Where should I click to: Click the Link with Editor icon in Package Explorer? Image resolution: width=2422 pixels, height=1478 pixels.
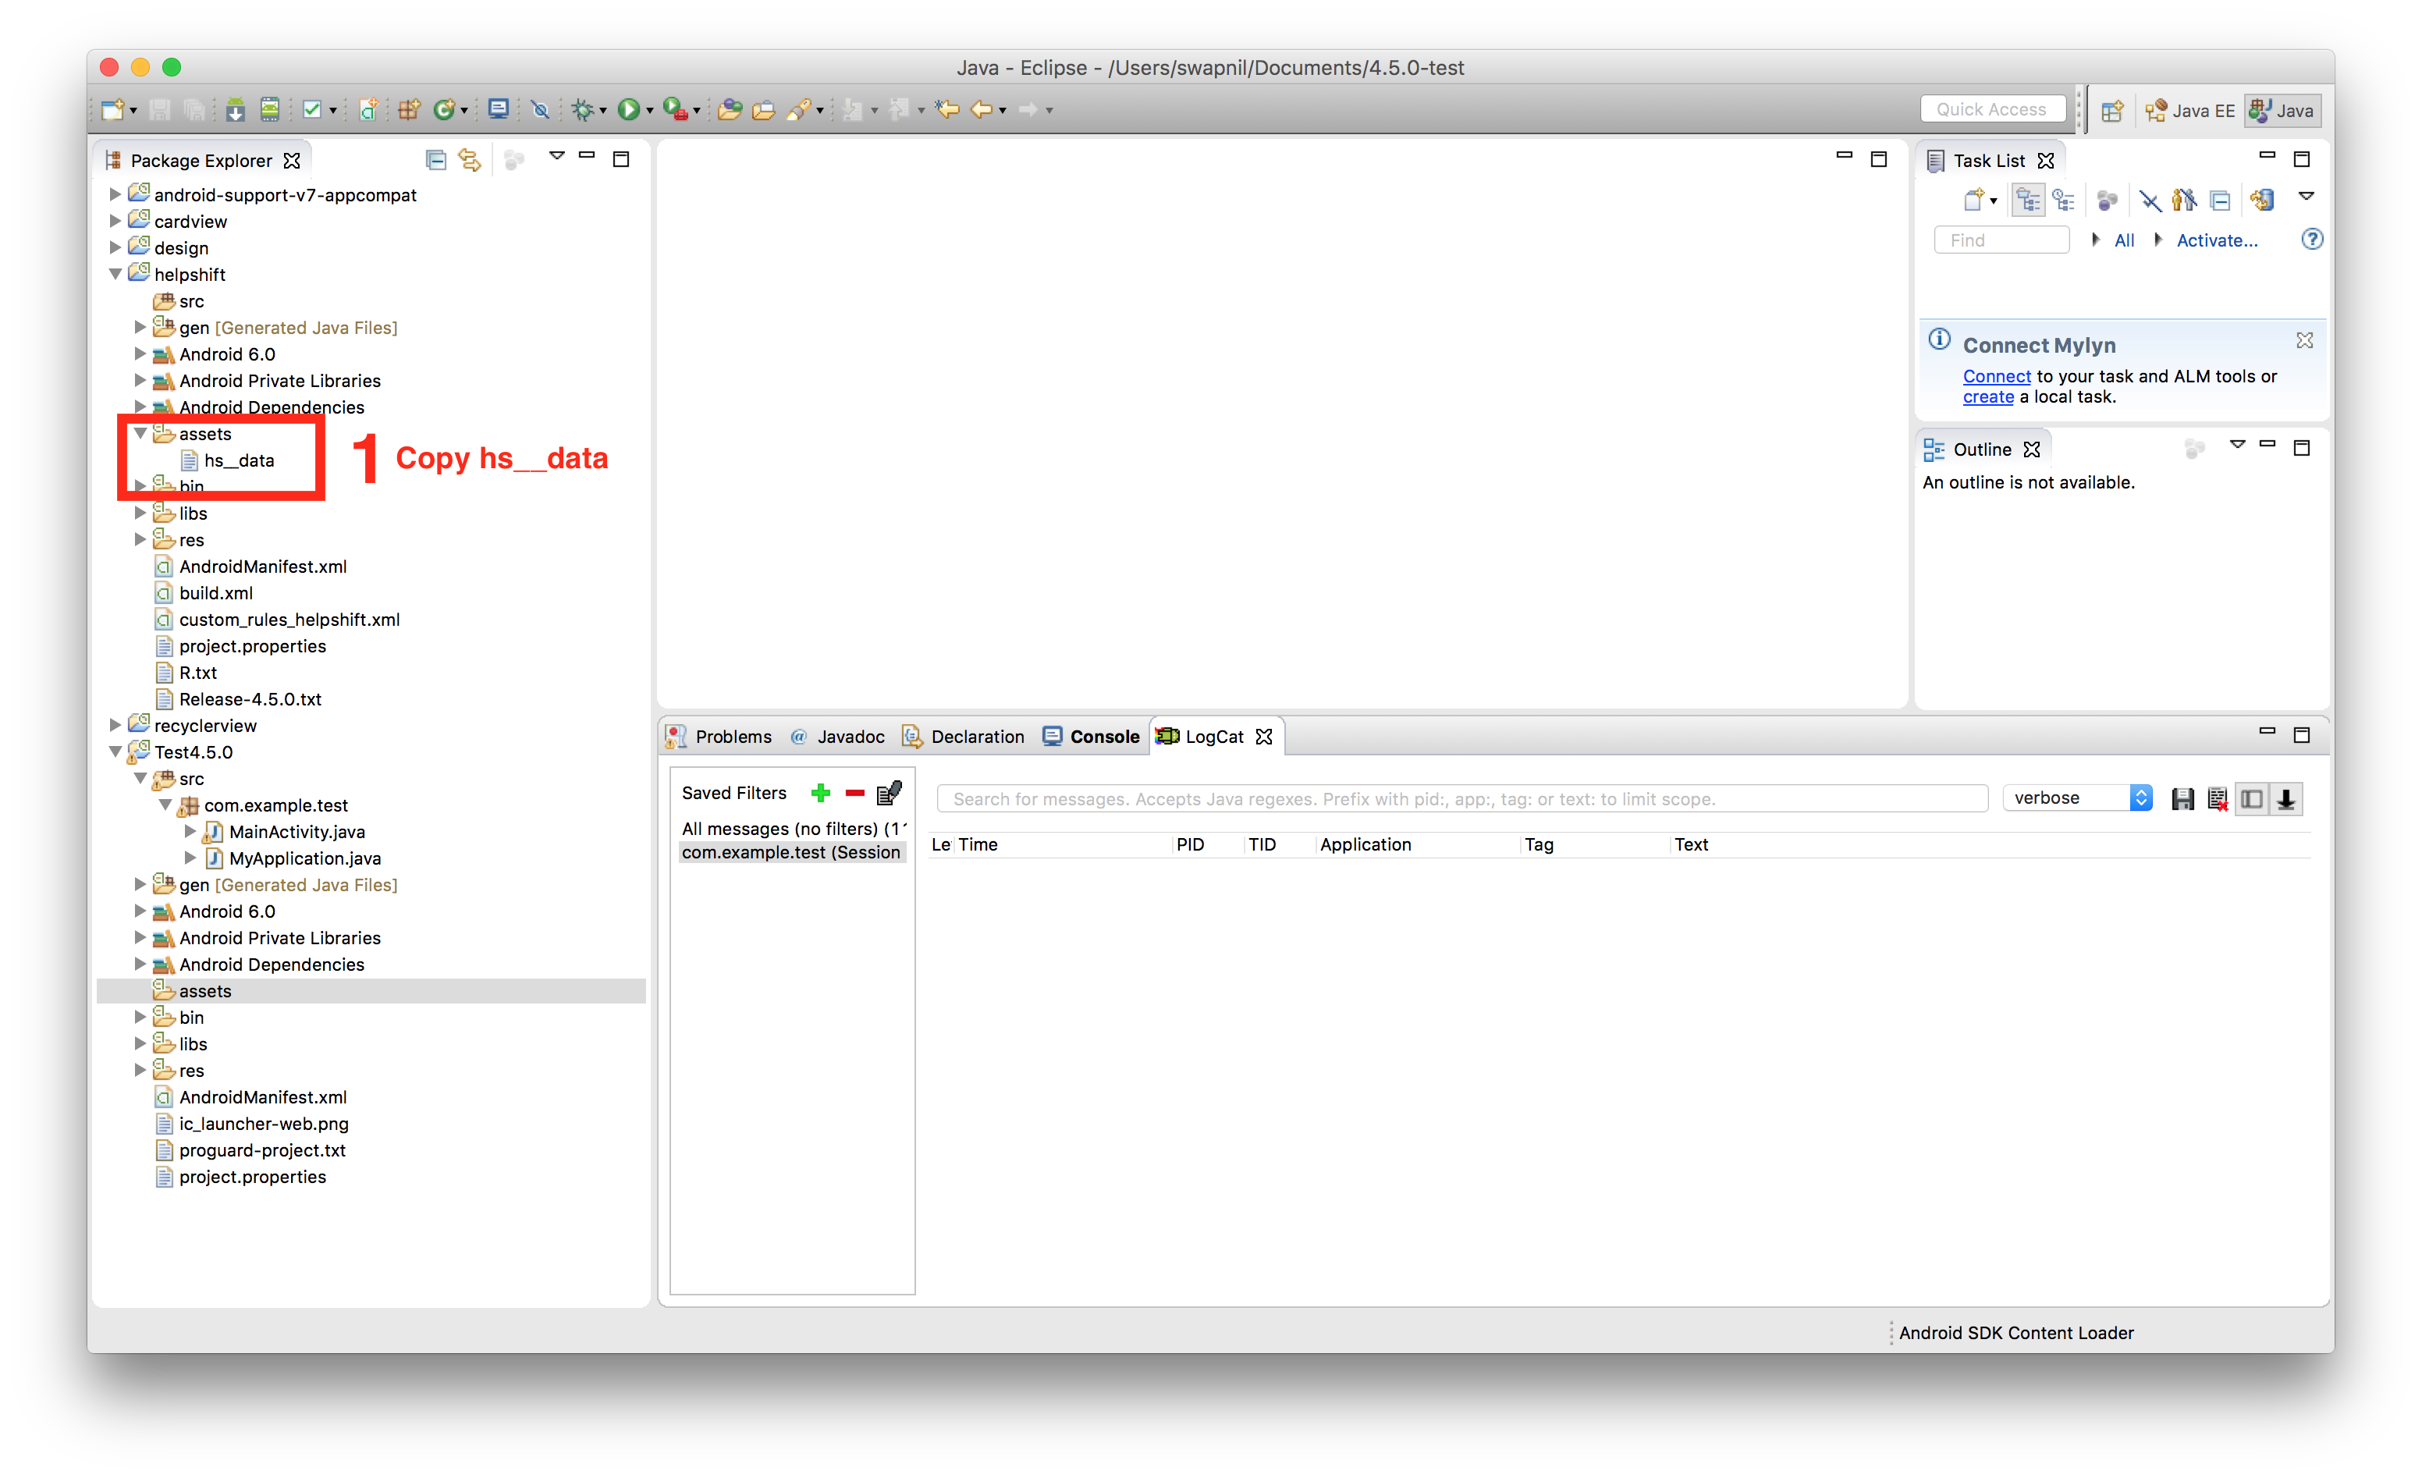(470, 158)
